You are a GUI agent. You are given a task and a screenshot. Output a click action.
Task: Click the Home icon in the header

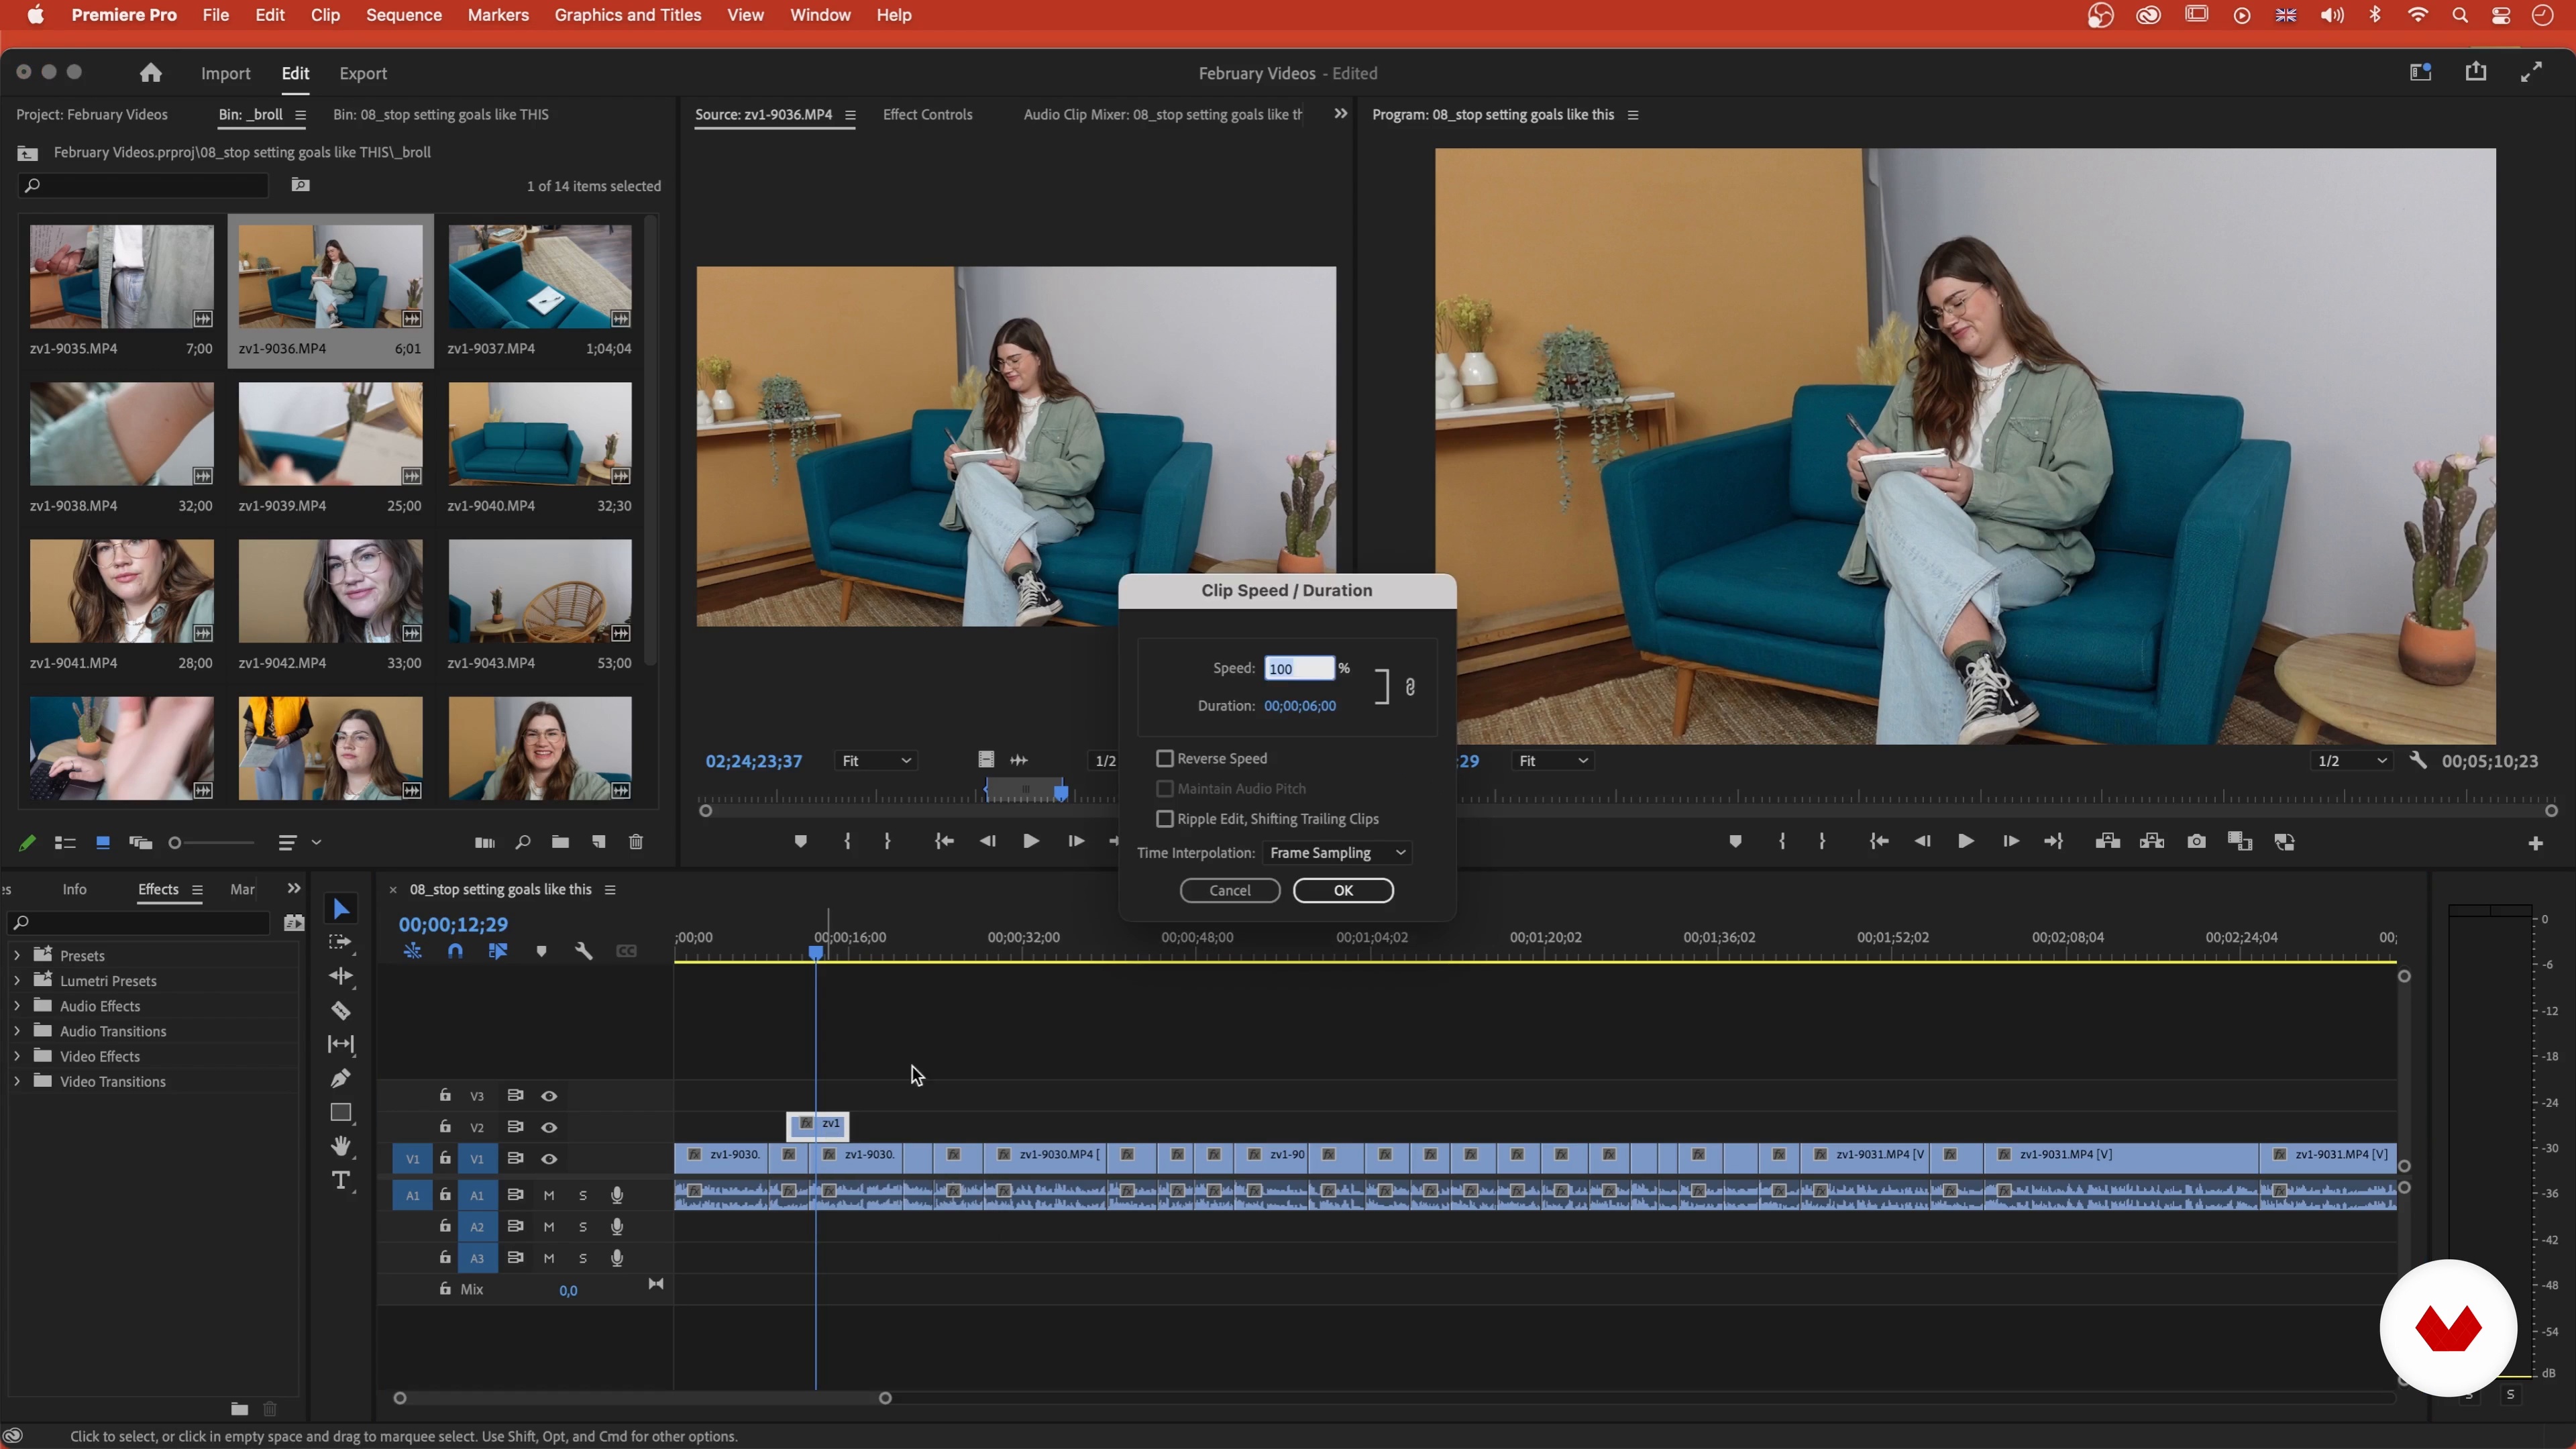[x=150, y=73]
